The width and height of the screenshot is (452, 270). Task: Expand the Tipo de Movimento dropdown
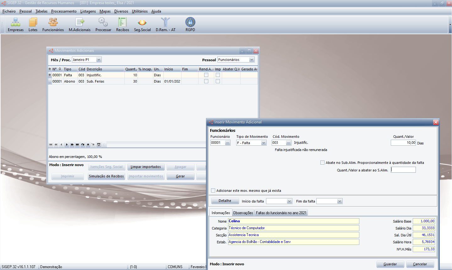coord(264,143)
